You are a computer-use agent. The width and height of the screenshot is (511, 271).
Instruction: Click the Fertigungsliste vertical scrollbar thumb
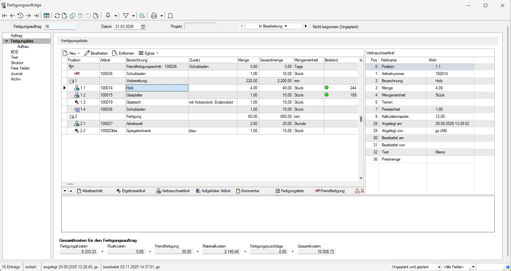(361, 119)
